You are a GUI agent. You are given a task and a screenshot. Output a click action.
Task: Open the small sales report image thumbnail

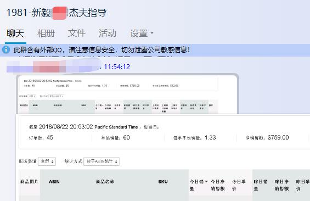tap(127, 94)
